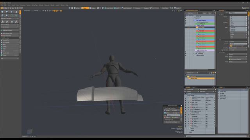
Task: Open the Action Center toolbar item
Action: click(x=109, y=8)
